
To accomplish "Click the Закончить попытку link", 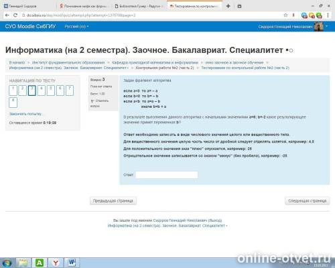I will [25, 114].
